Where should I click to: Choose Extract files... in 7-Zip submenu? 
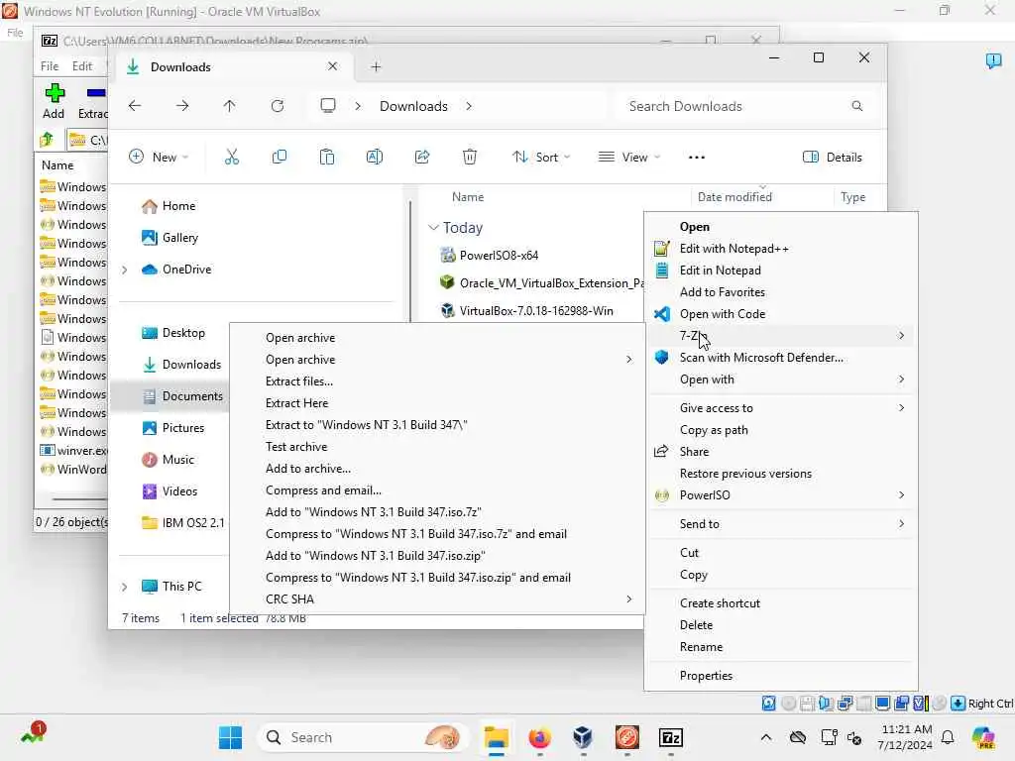(x=299, y=381)
